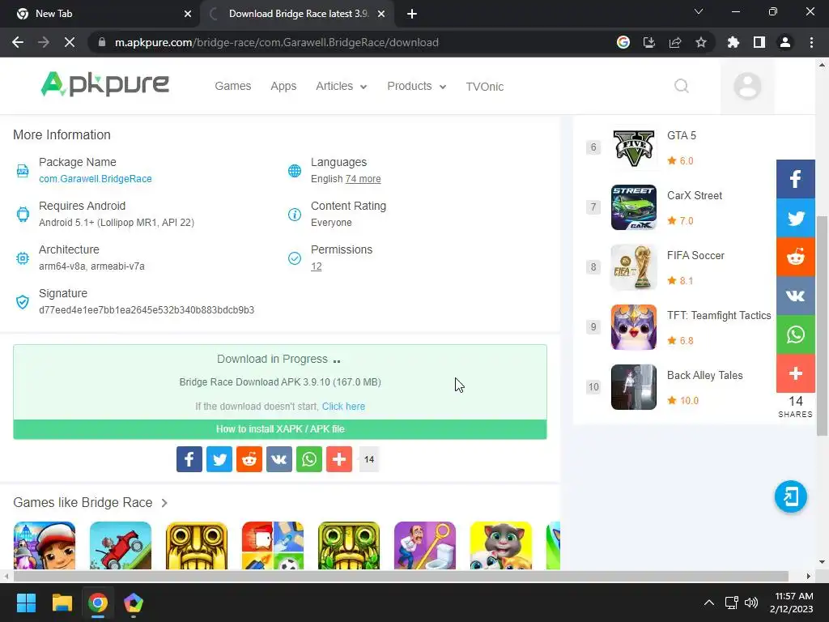Click the 'Click here' download link
Image resolution: width=829 pixels, height=622 pixels.
pos(343,407)
